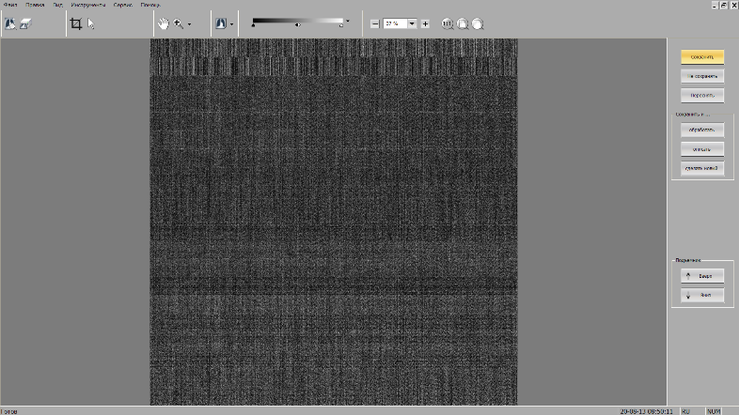Screen dimensions: 739x415
Task: Select the magnifier zoom tool
Action: 178,23
